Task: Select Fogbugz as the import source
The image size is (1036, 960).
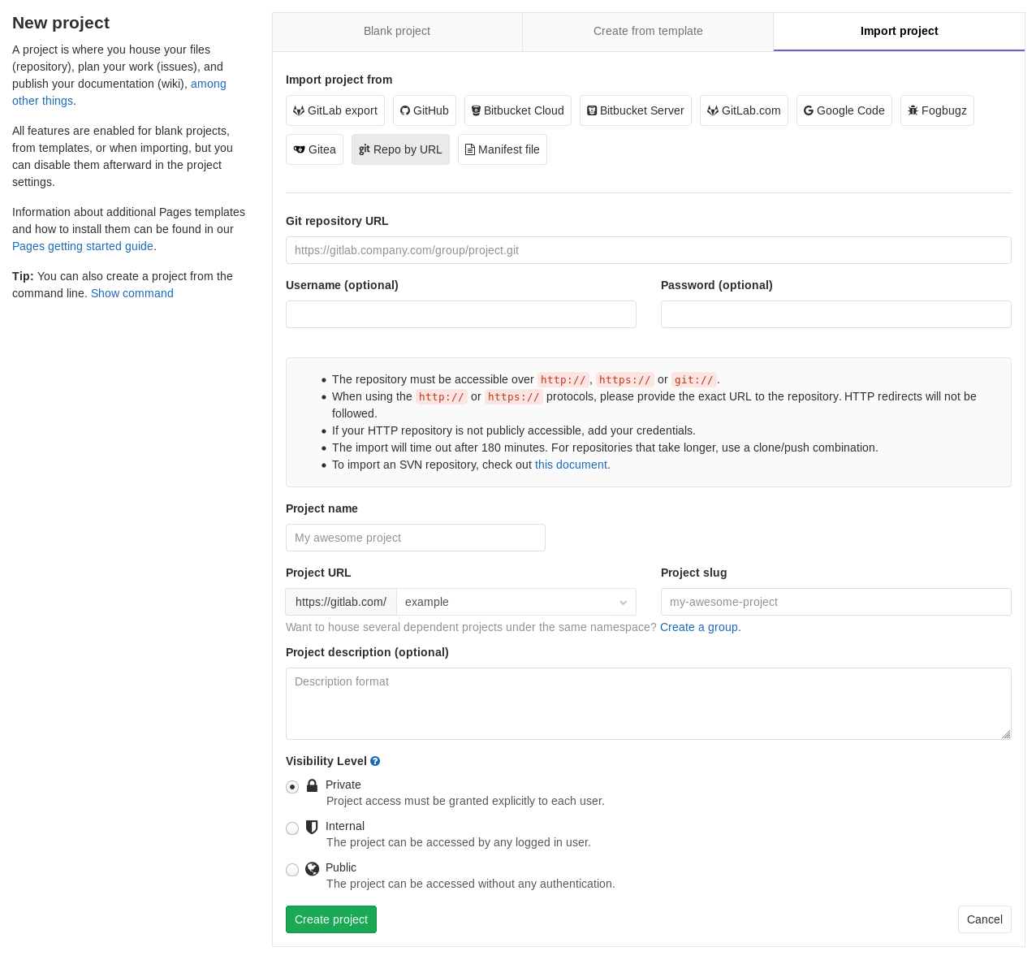Action: pyautogui.click(x=937, y=110)
